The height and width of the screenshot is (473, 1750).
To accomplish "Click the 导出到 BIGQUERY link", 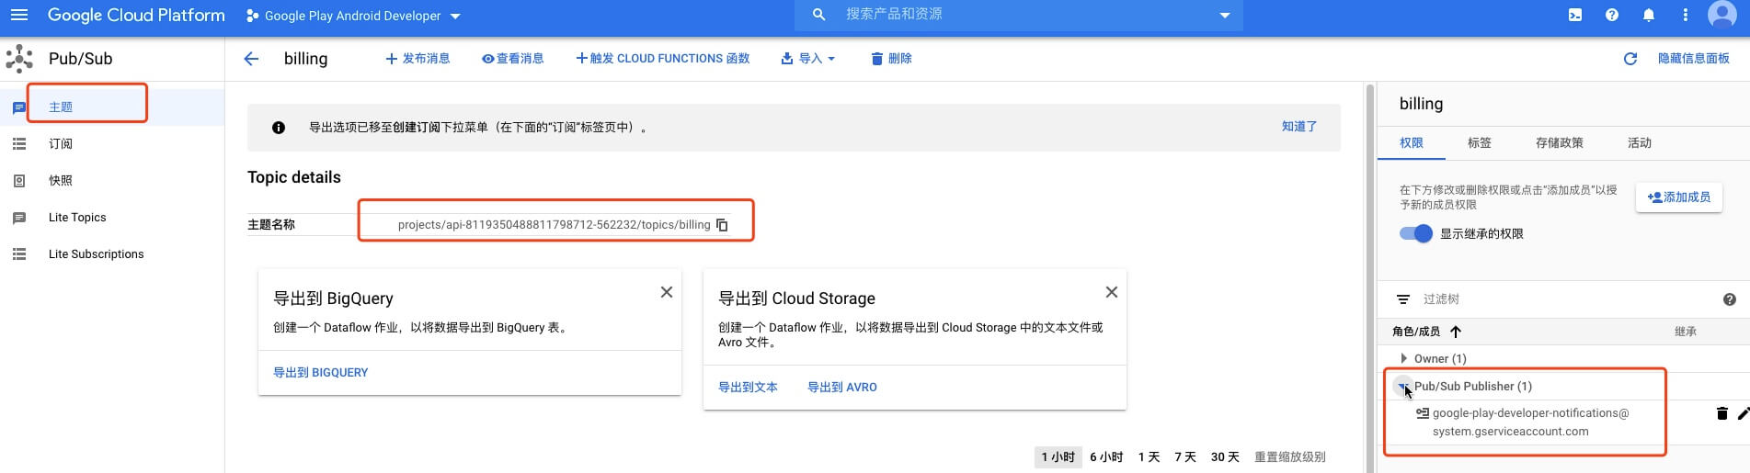I will pos(320,373).
